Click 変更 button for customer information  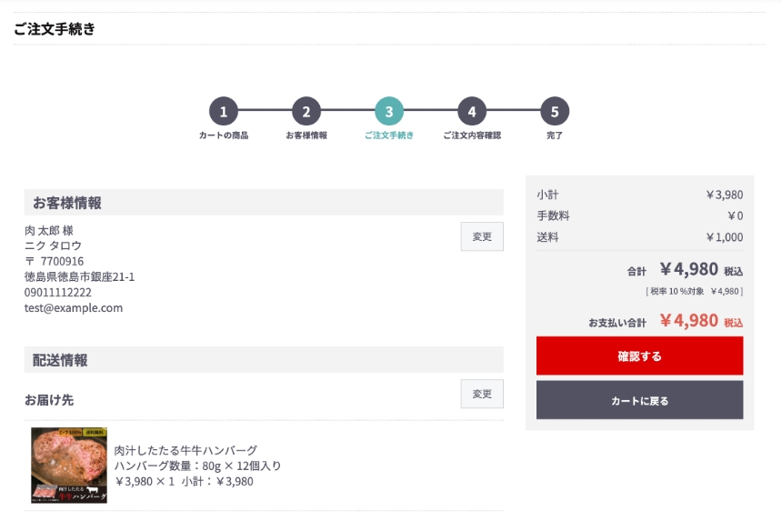click(x=482, y=236)
